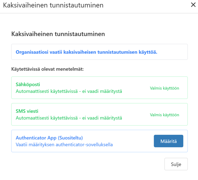Select the organisation requirement notice text
The width and height of the screenshot is (198, 180).
point(87,52)
